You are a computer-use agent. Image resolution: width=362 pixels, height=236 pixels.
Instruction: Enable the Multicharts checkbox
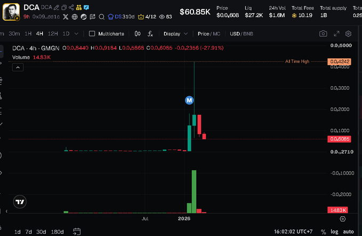click(92, 34)
